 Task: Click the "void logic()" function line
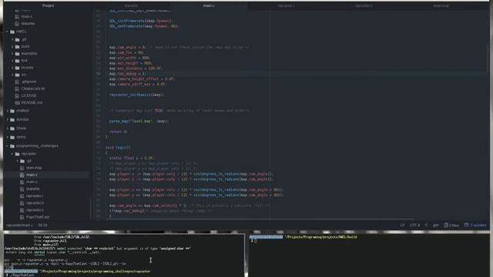point(118,148)
